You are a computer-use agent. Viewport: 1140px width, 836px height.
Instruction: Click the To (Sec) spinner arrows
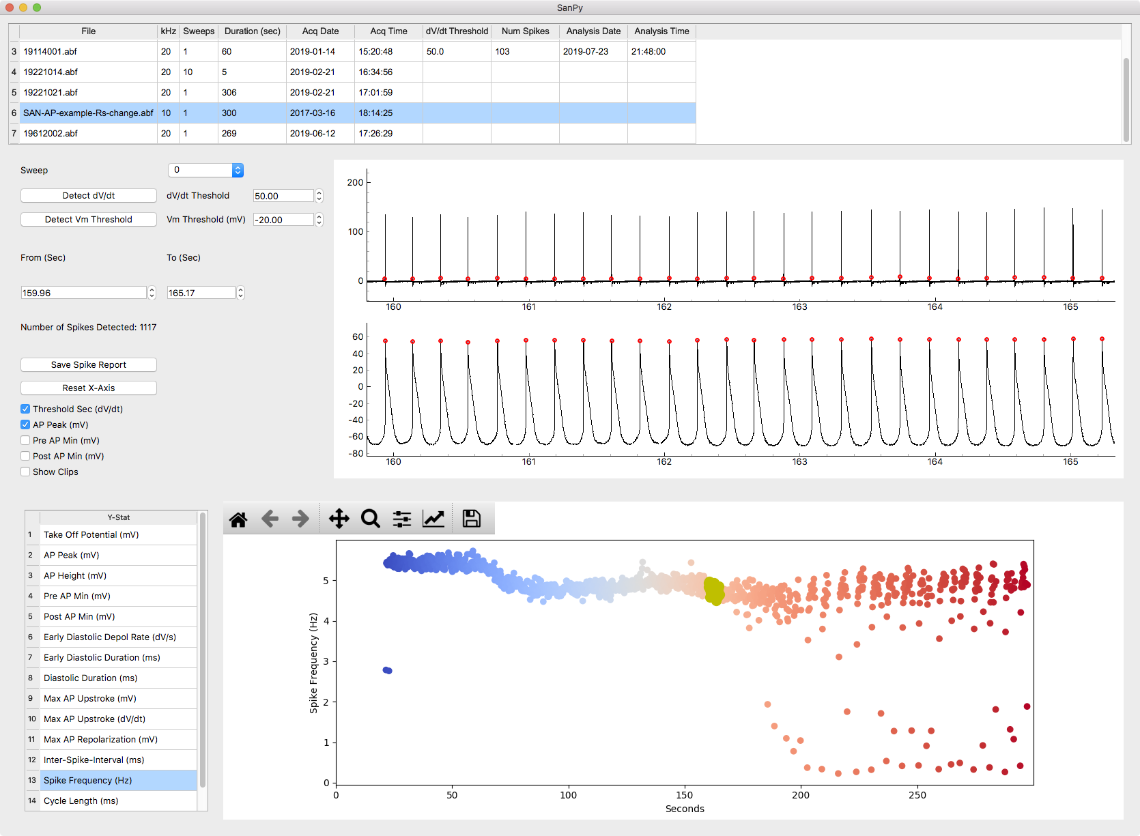240,293
